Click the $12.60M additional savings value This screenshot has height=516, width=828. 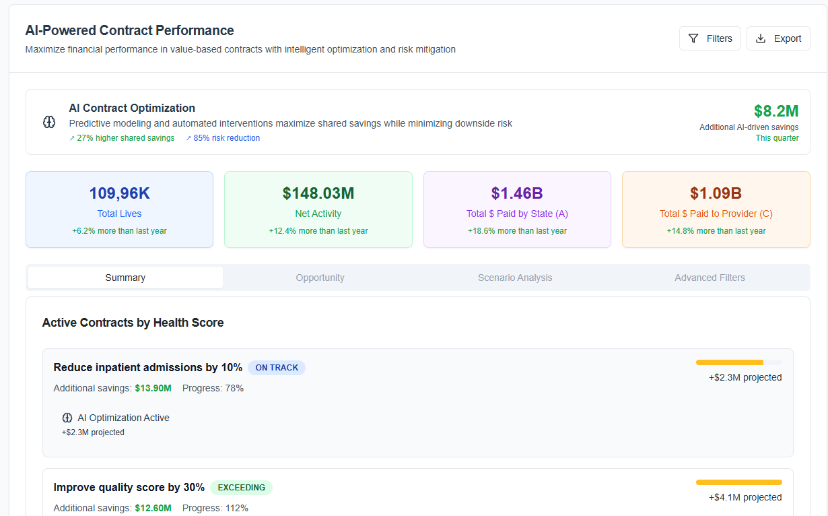point(153,508)
